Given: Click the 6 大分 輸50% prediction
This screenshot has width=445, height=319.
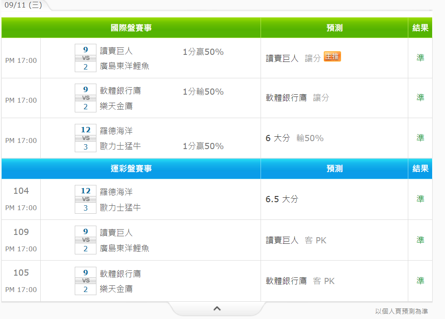Looking at the screenshot, I should 295,138.
